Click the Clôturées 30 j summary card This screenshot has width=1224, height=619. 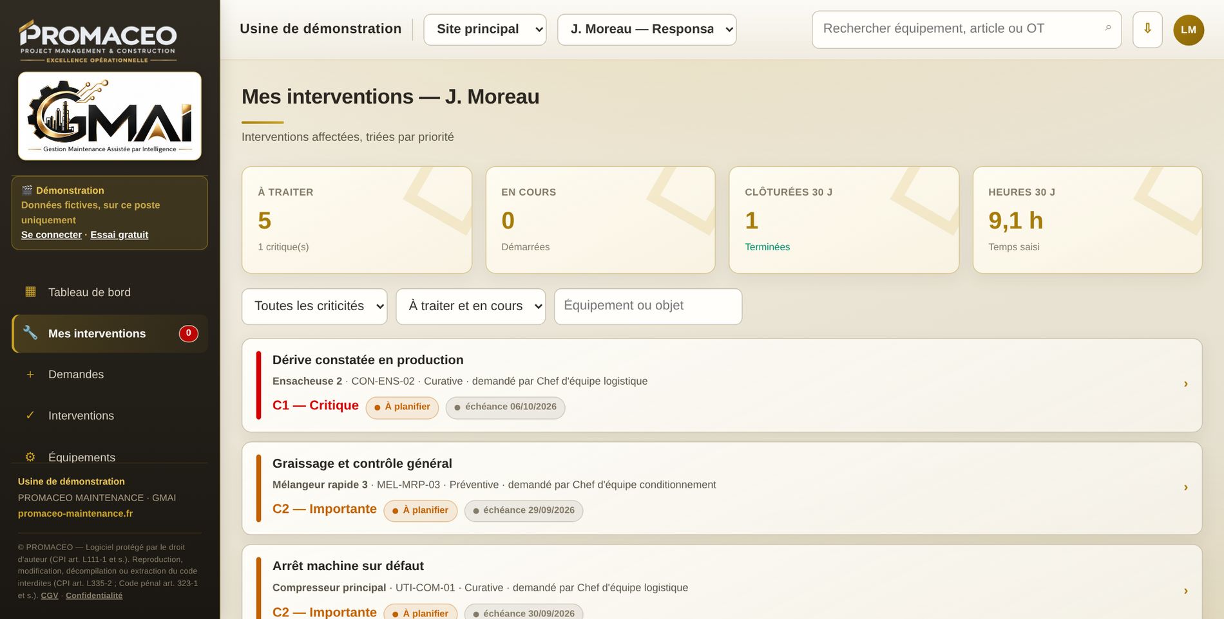pyautogui.click(x=844, y=220)
